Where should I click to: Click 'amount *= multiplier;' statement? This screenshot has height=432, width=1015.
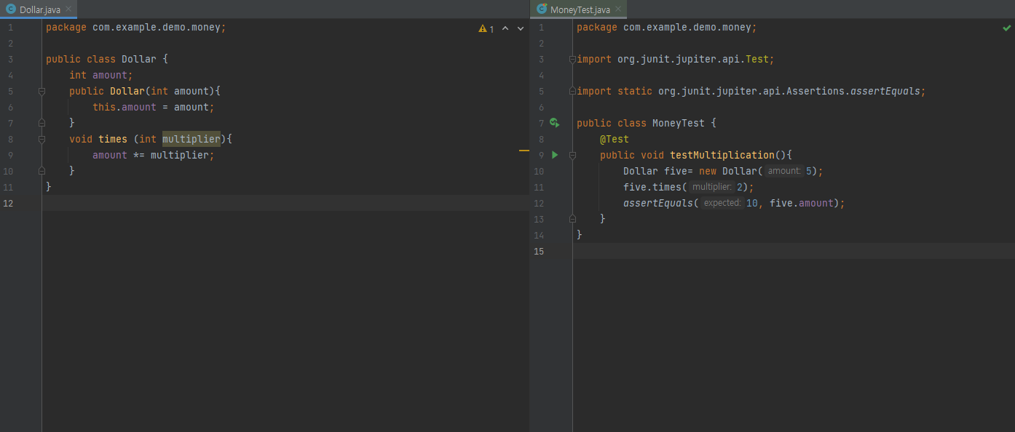[154, 155]
